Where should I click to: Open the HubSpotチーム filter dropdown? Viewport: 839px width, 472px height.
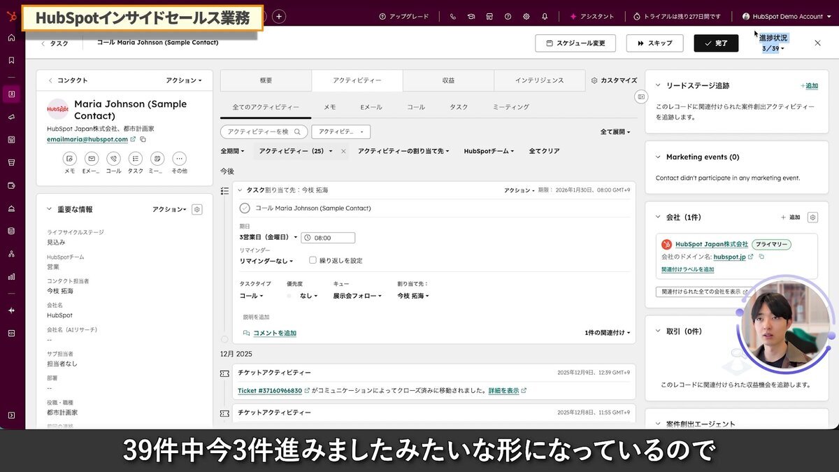pos(488,151)
